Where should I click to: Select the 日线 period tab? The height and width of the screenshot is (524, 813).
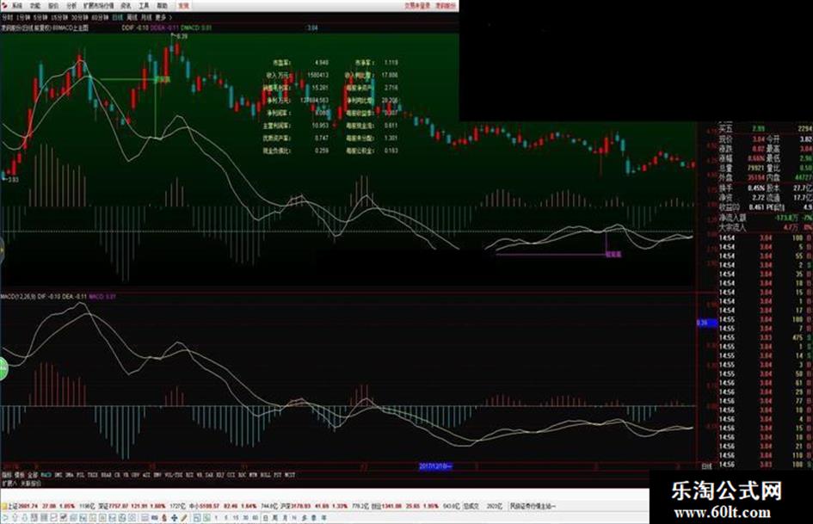118,18
